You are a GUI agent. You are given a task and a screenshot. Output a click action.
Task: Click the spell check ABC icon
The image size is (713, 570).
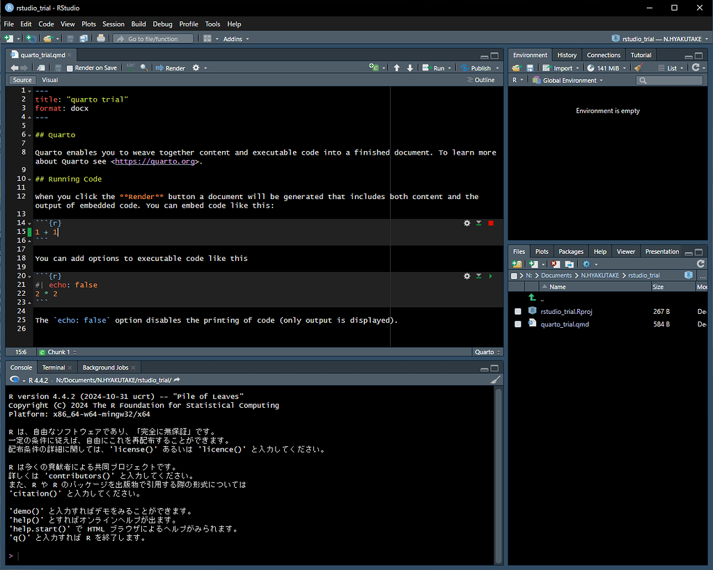(130, 68)
